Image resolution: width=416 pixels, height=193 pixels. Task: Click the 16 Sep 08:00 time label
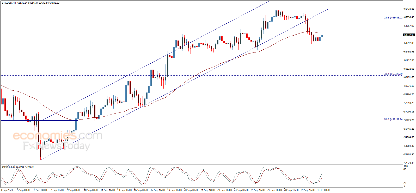(x=141, y=190)
